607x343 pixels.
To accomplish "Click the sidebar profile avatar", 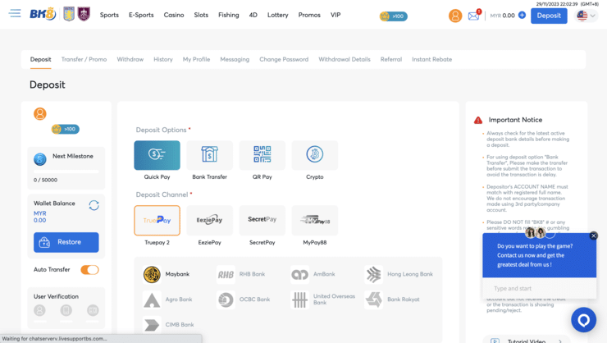I will coord(40,114).
